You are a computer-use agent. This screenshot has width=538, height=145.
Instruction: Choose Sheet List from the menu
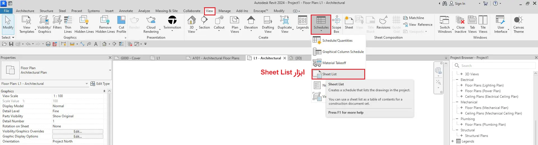[x=338, y=74]
